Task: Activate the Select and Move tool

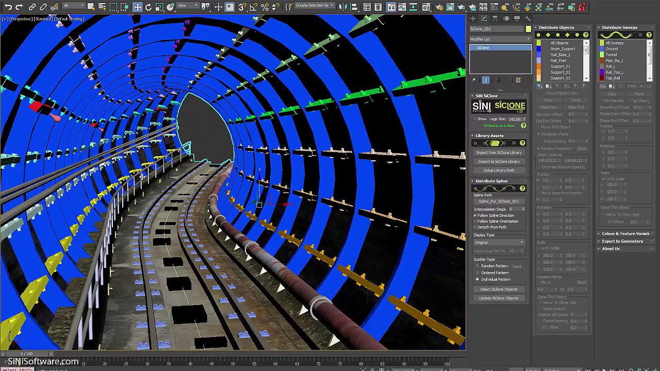Action: point(137,7)
